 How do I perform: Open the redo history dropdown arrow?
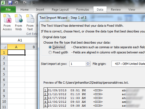coord(29,3)
